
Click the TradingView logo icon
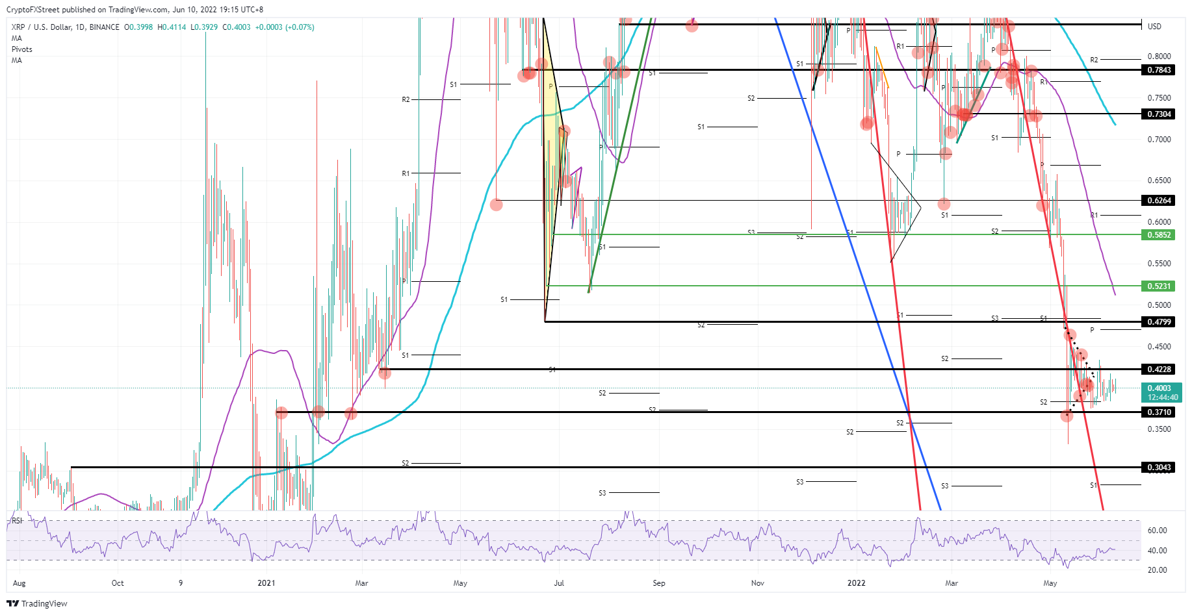coord(12,603)
